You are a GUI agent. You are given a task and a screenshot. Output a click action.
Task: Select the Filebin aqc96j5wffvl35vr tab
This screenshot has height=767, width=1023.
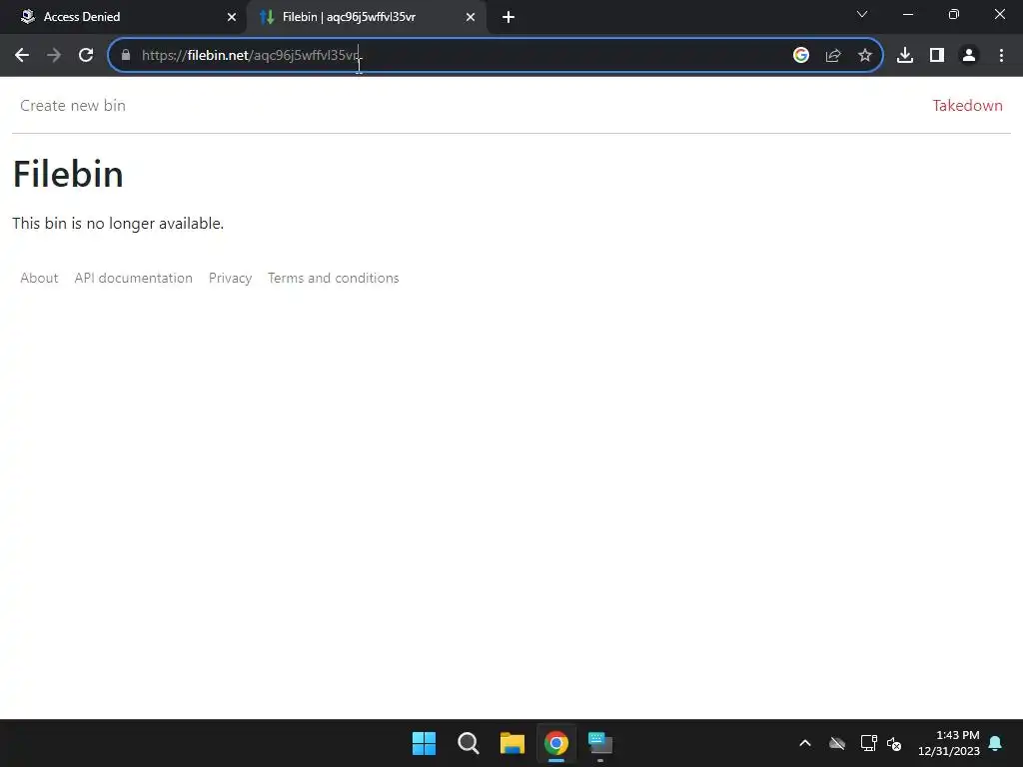click(x=366, y=17)
